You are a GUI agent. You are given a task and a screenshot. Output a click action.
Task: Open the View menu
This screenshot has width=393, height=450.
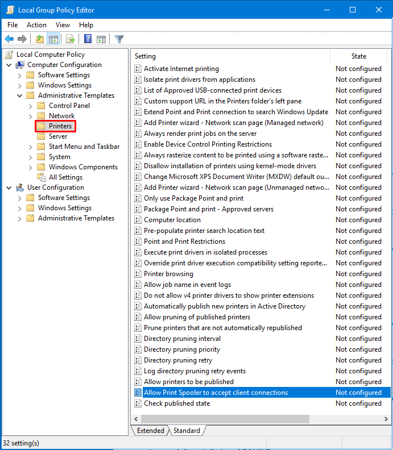pyautogui.click(x=63, y=25)
